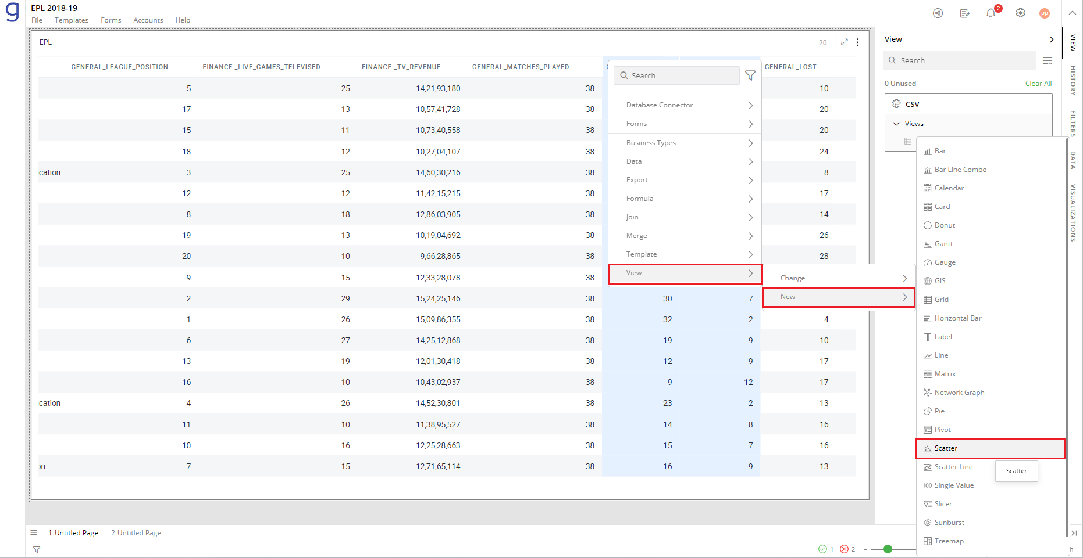
Task: Open the Help menu
Action: tap(183, 20)
